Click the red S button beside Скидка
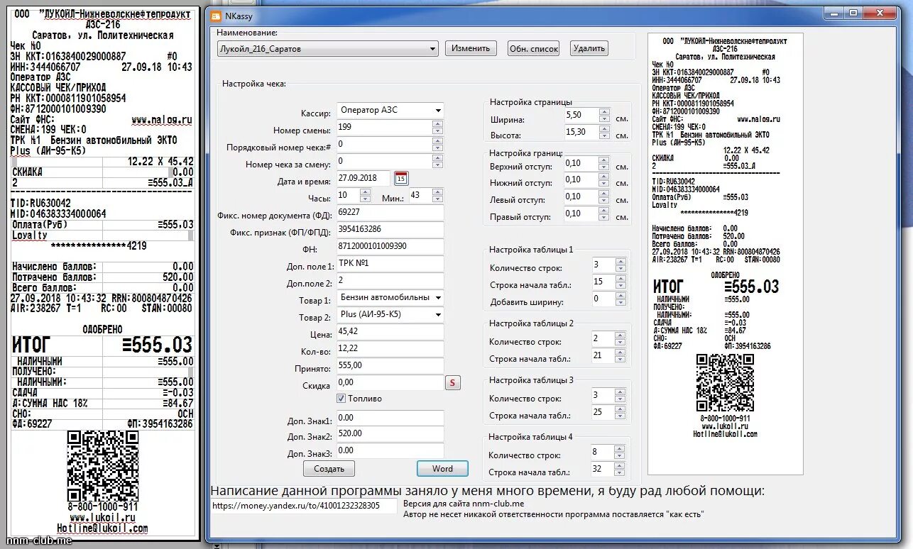 click(453, 383)
